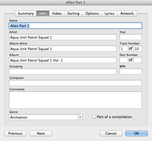This screenshot has height=141, width=152.
Task: Click the Previous button
Action: coord(15,133)
